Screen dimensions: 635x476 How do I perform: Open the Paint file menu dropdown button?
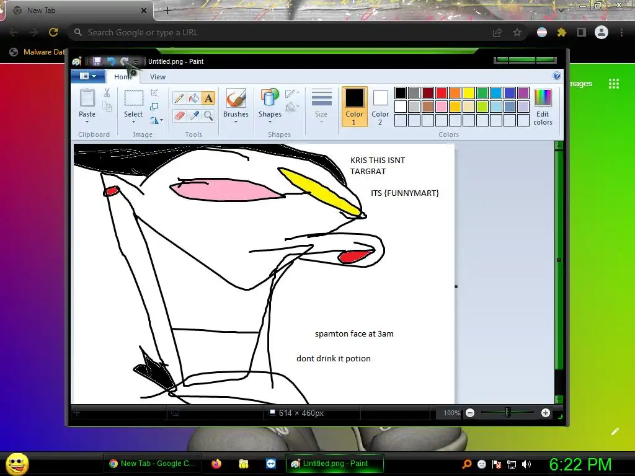(88, 76)
